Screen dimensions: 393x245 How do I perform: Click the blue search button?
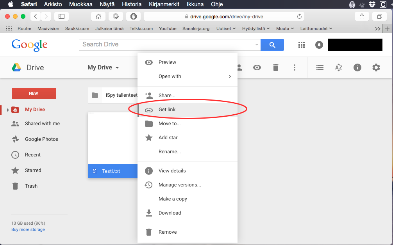click(272, 45)
